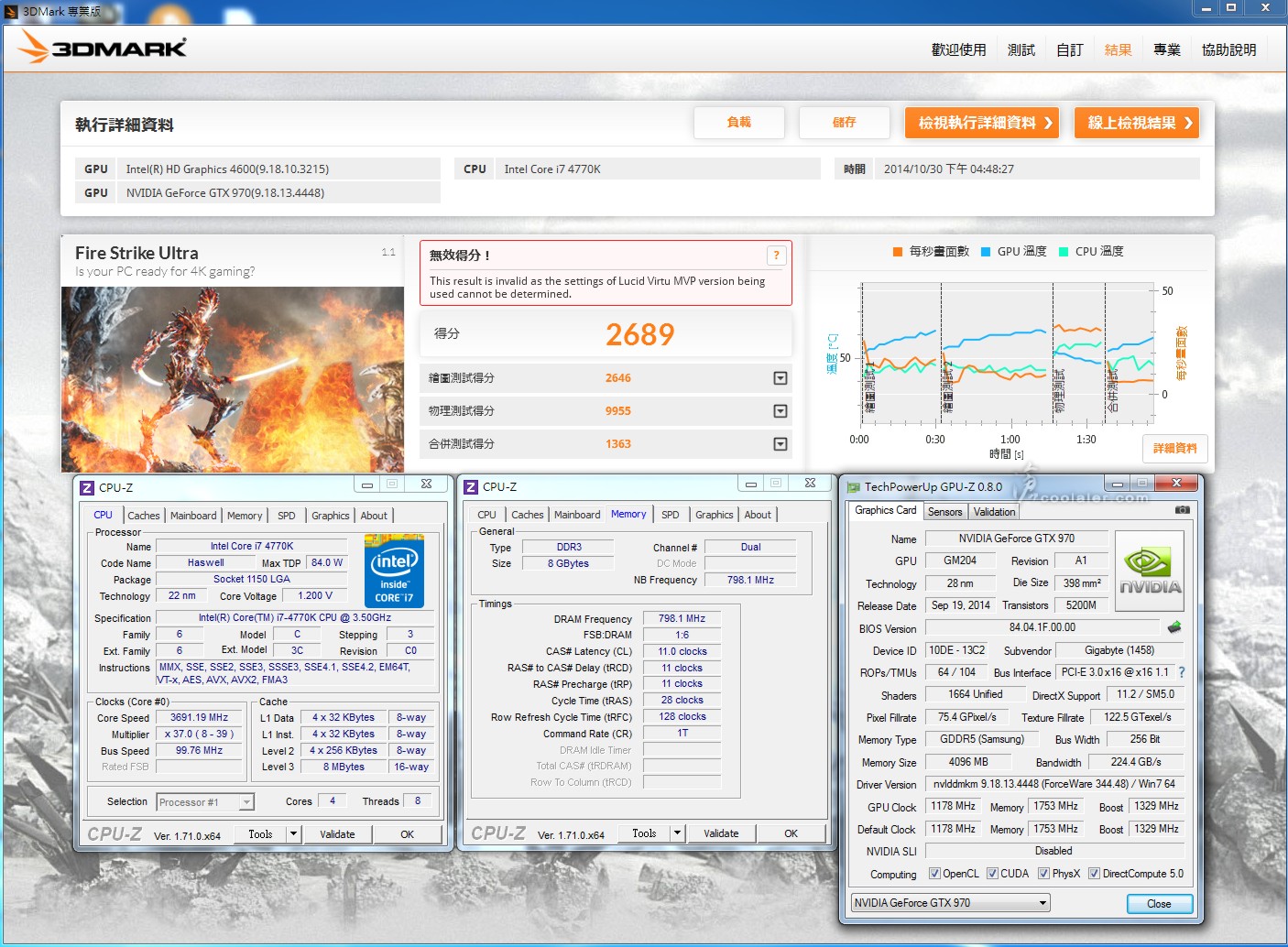This screenshot has width=1288, height=947.
Task: Open the Validation tab in GPU-Z
Action: [994, 512]
